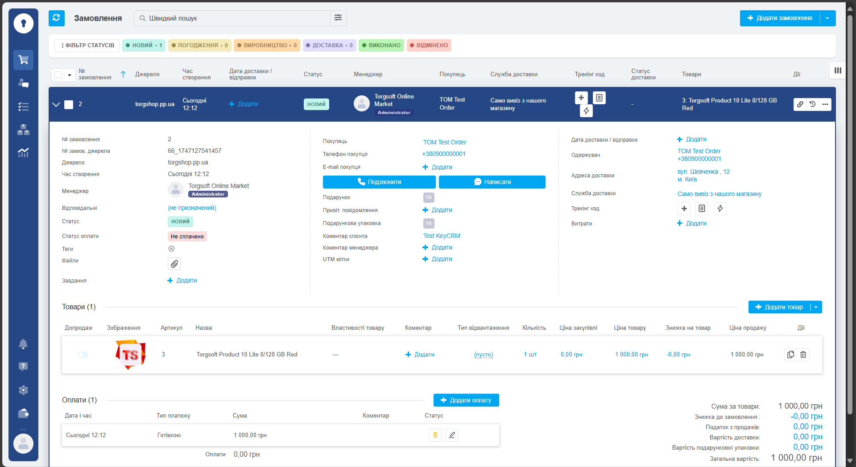Click the Не сплачено payment status badge
This screenshot has height=467, width=856.
[187, 237]
